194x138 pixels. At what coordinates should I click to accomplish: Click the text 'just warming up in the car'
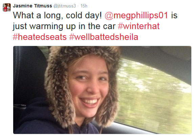64,26
